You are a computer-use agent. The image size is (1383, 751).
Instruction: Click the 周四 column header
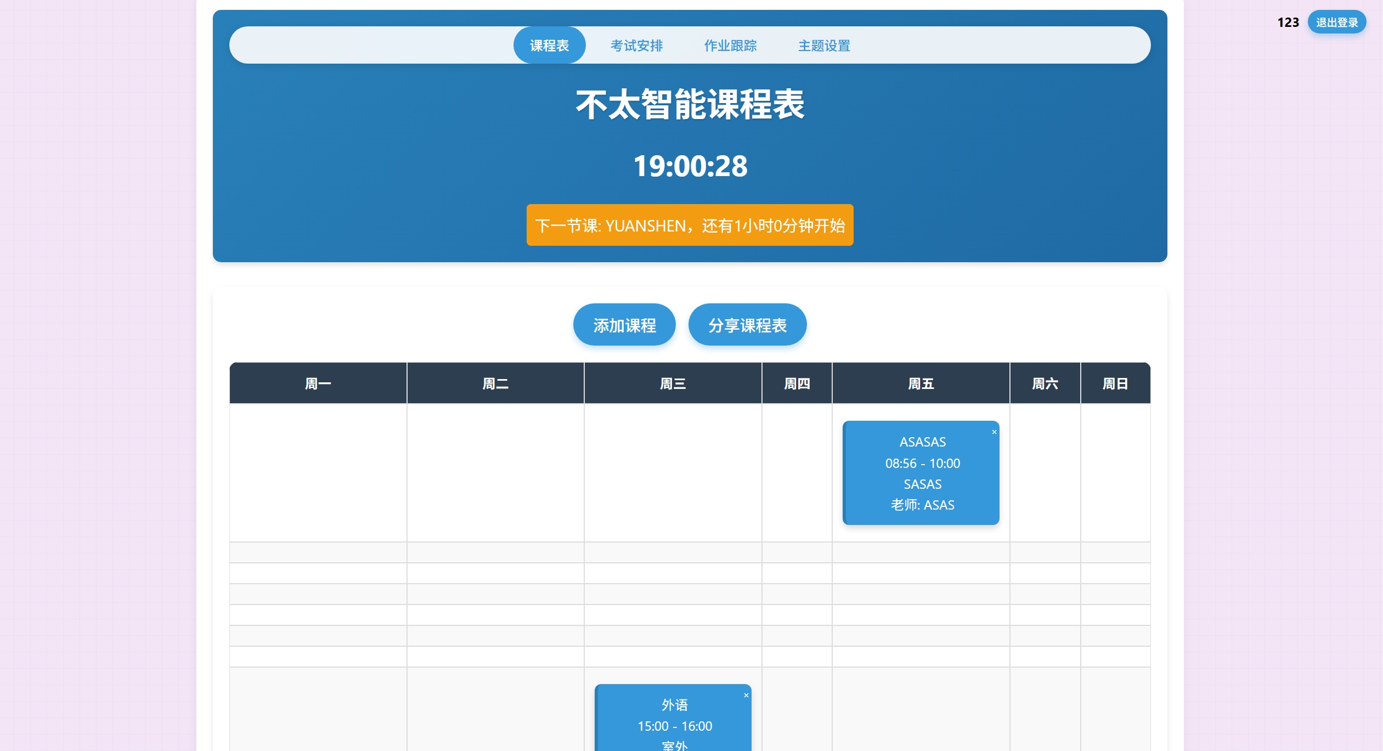[x=797, y=383]
